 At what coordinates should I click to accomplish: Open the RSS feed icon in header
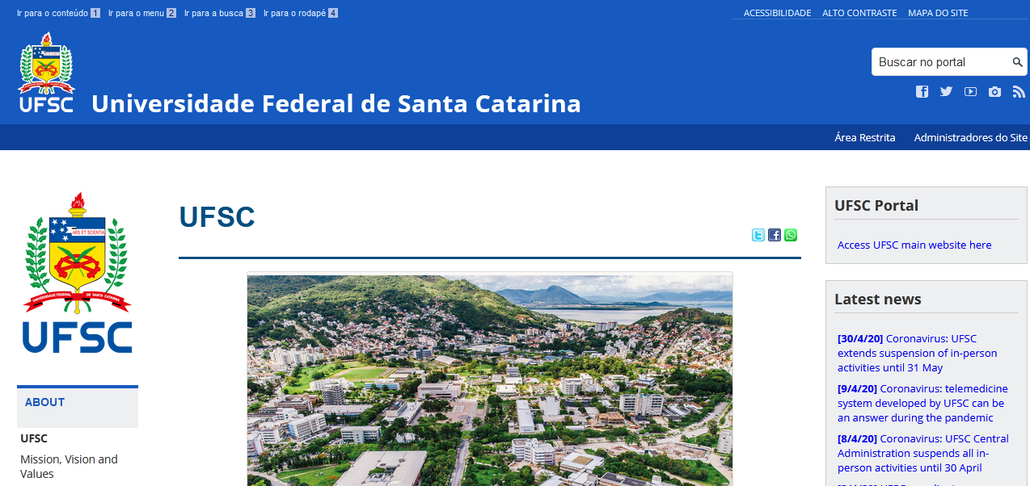click(1019, 92)
